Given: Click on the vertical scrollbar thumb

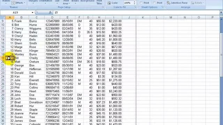Looking at the screenshot, I should click(221, 55).
